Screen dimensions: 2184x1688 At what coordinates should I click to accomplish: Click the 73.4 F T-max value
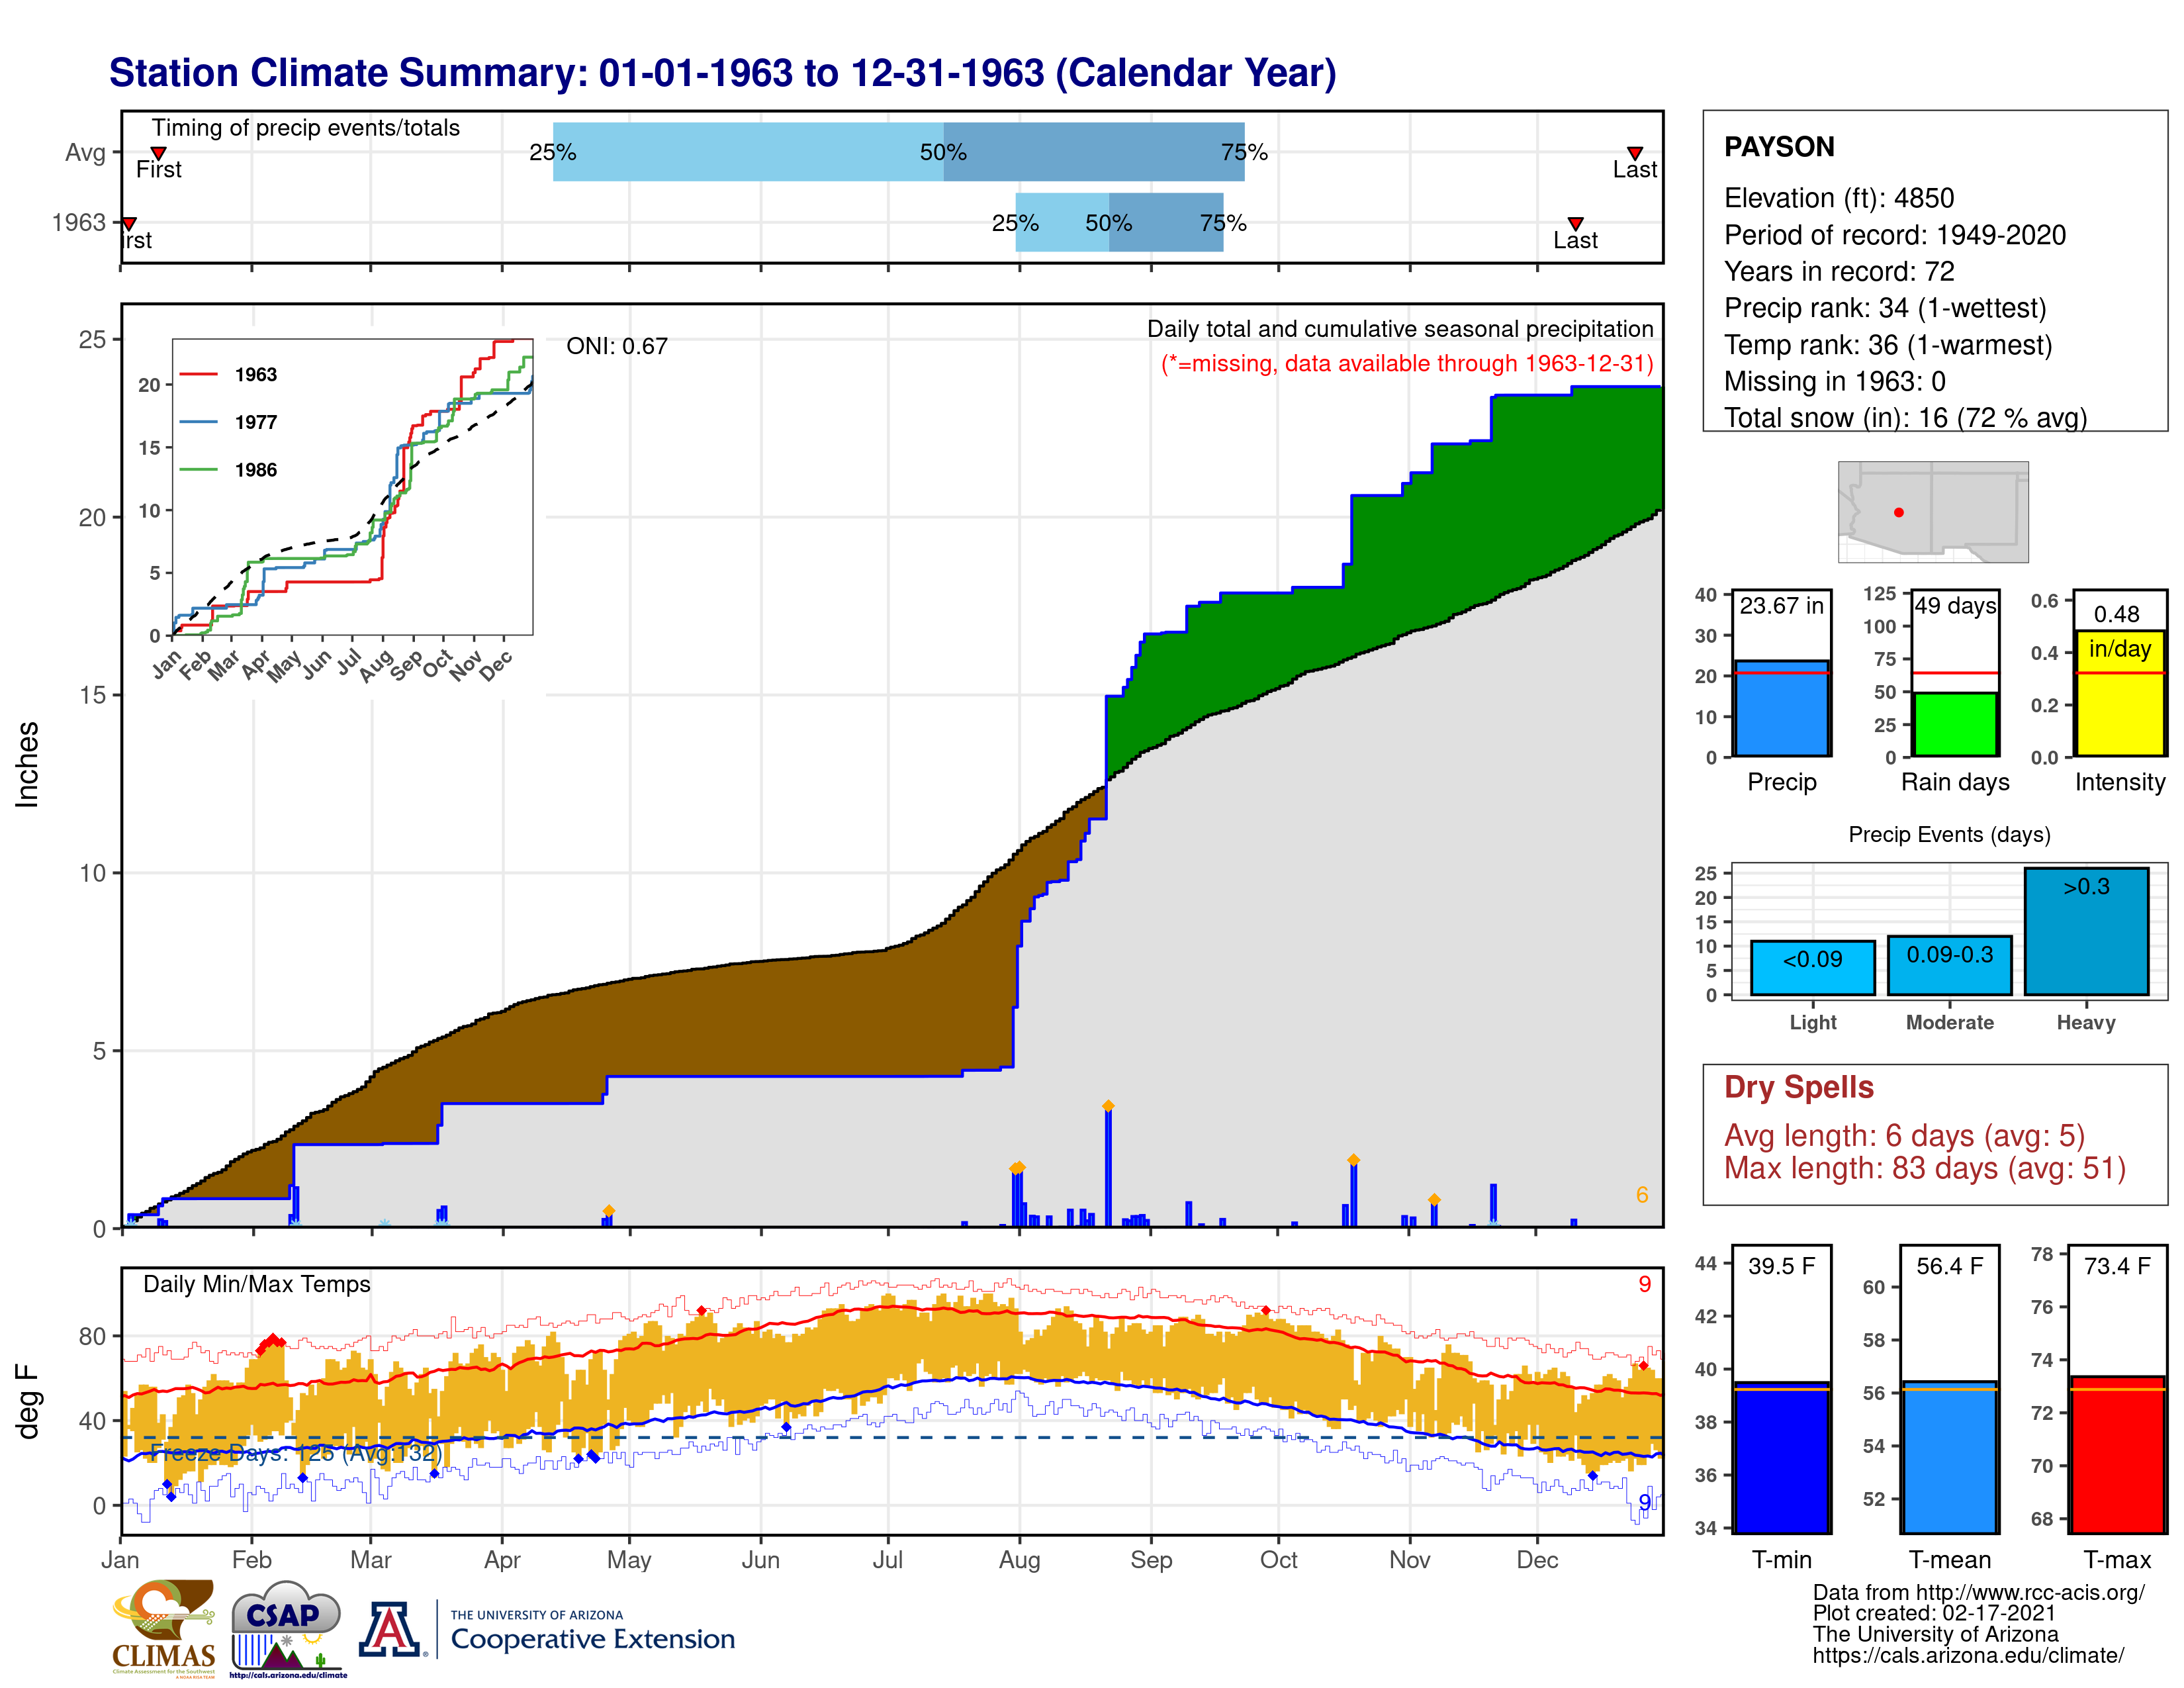pos(2117,1266)
